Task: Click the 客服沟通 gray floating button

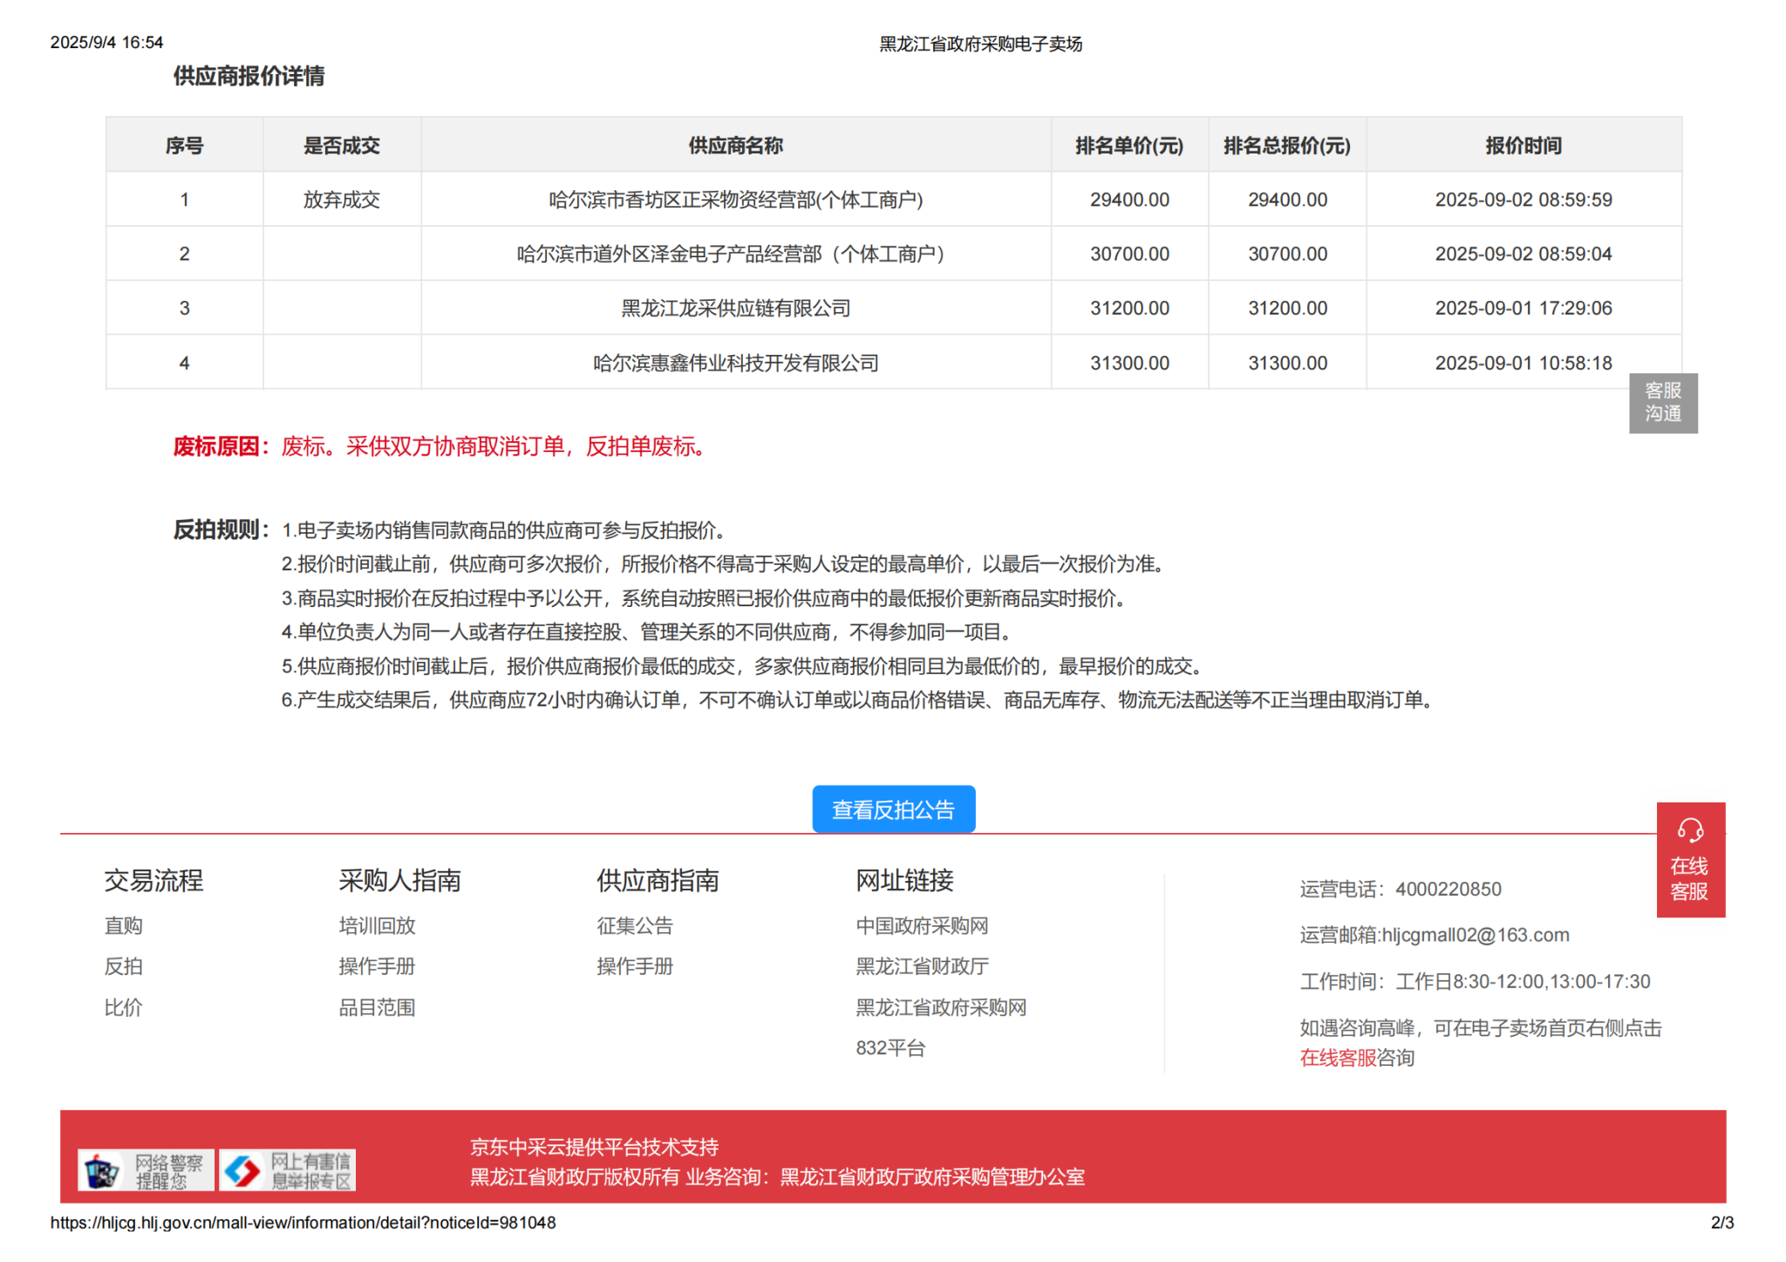Action: point(1662,403)
